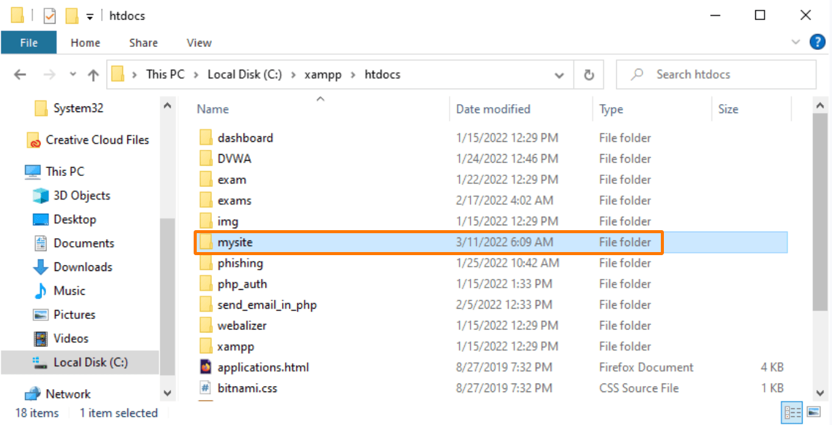This screenshot has width=832, height=425.
Task: Select the exams folder icon
Action: [x=206, y=200]
